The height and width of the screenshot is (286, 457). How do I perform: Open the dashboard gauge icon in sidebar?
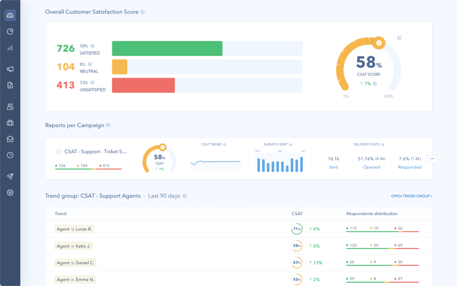10,15
